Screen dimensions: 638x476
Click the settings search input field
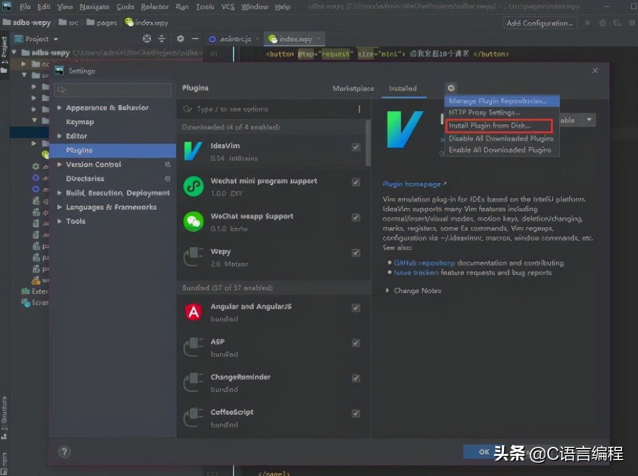[113, 89]
